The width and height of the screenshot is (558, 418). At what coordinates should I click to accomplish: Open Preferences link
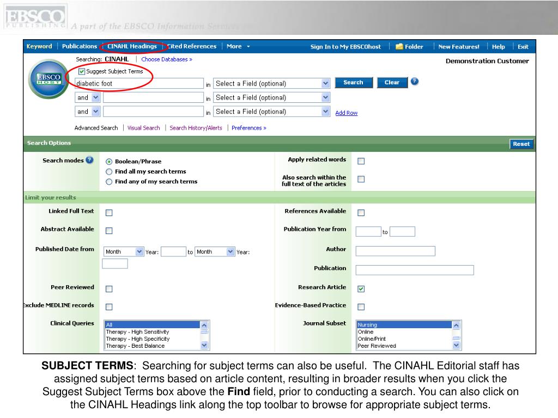tap(248, 128)
